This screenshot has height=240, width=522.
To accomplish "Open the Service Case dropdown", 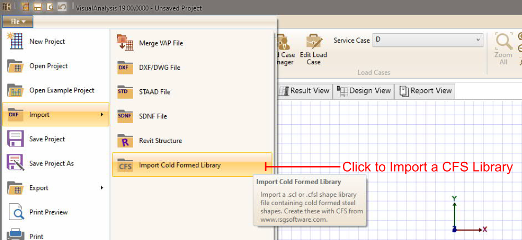I will pyautogui.click(x=428, y=40).
